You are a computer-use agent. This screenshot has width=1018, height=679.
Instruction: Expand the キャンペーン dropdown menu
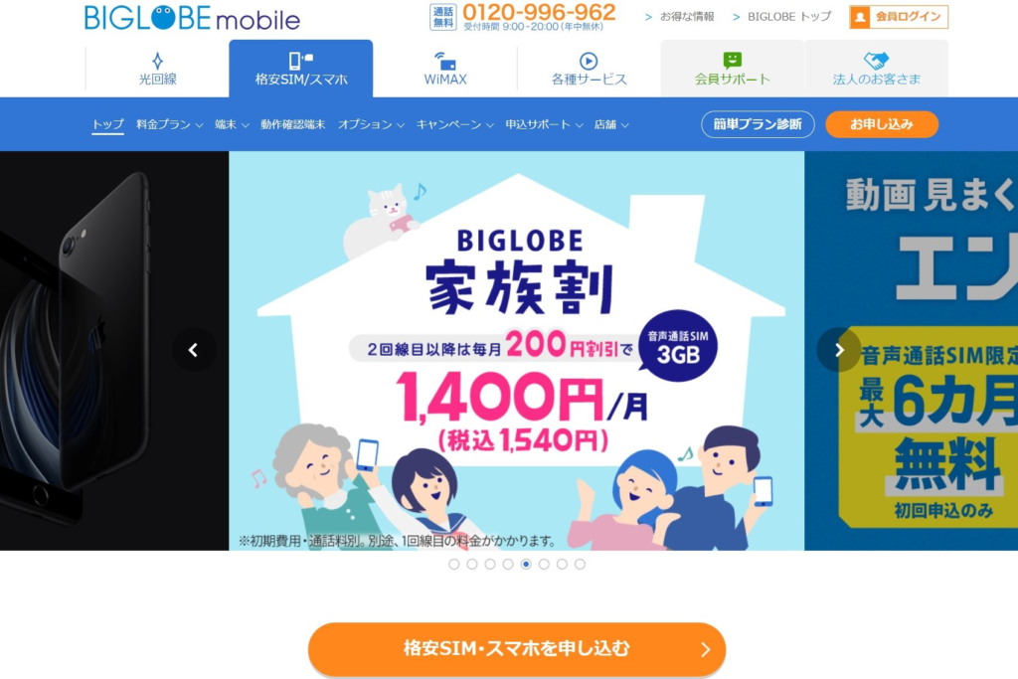tap(454, 124)
